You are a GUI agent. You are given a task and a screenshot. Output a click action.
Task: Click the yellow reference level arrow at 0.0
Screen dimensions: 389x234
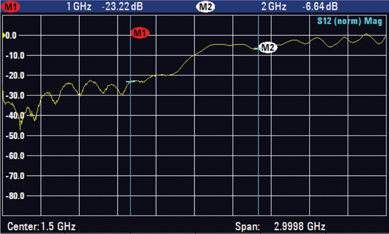(3, 36)
